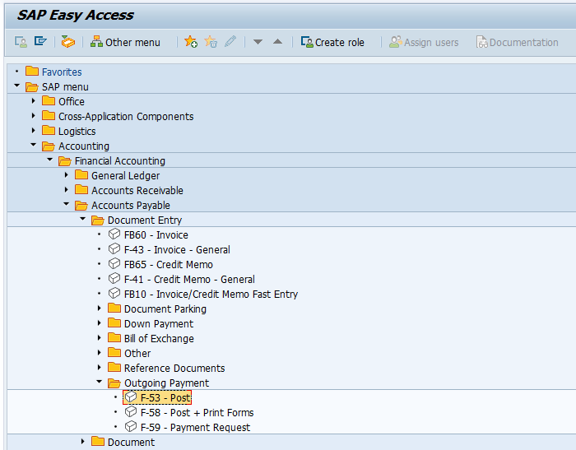Click the Assign users icon
The image size is (576, 450).
pos(396,41)
